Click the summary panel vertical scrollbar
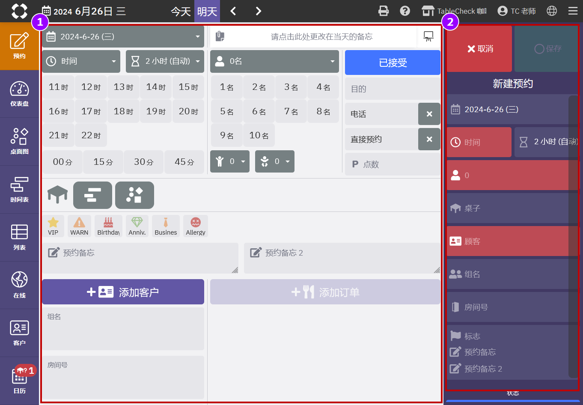This screenshot has width=583, height=405. [573, 236]
